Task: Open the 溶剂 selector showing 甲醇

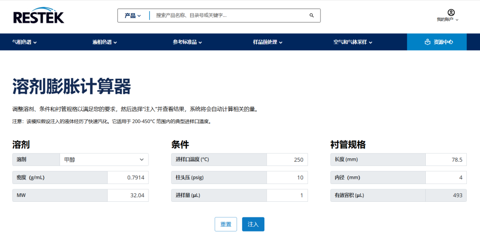Action: [x=104, y=160]
